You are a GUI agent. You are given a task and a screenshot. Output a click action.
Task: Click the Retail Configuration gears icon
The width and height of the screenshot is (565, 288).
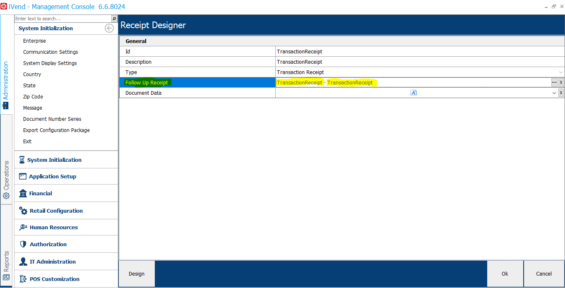(x=23, y=211)
